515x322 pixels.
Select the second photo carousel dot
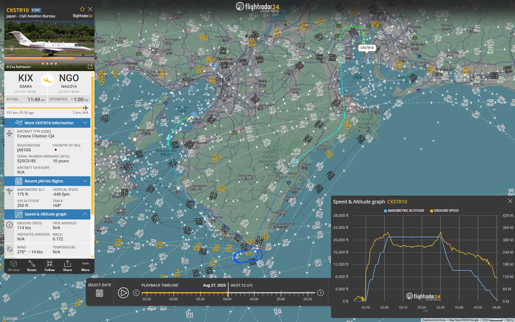pyautogui.click(x=47, y=64)
